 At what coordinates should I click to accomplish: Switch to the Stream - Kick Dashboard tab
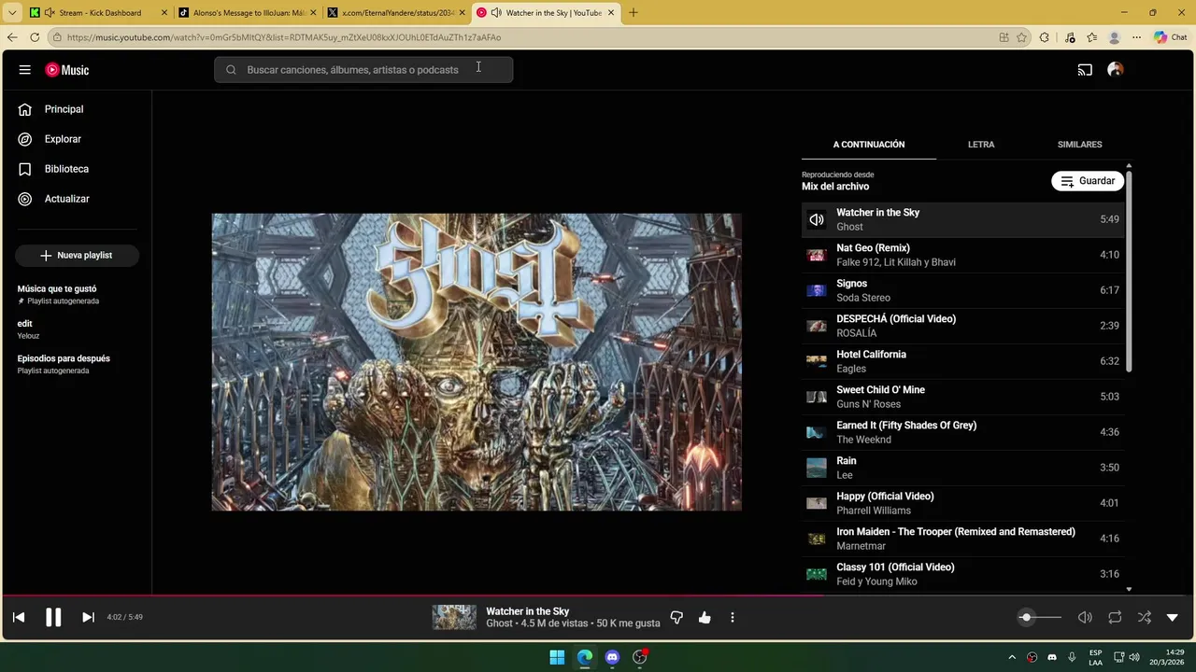point(99,13)
